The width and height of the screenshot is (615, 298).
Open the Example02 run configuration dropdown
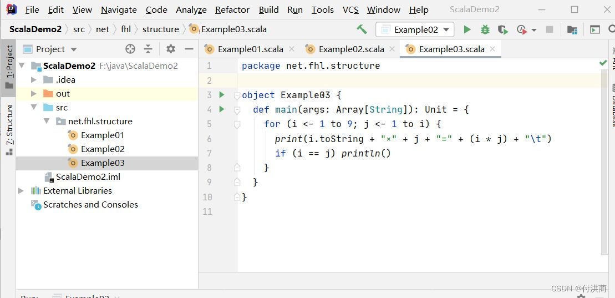click(415, 29)
